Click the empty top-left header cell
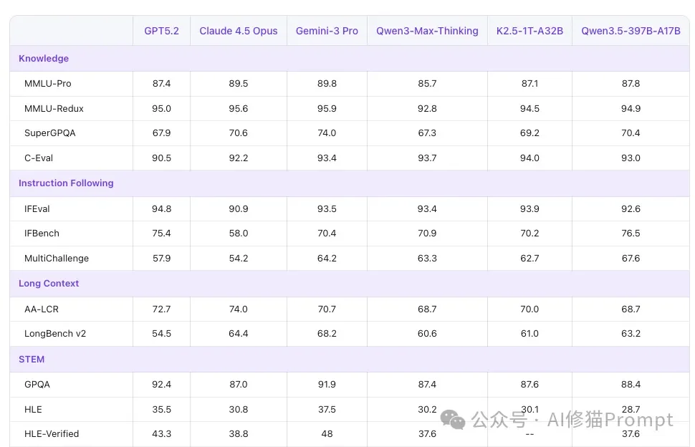Screen dimensions: 695x447 click(x=70, y=31)
